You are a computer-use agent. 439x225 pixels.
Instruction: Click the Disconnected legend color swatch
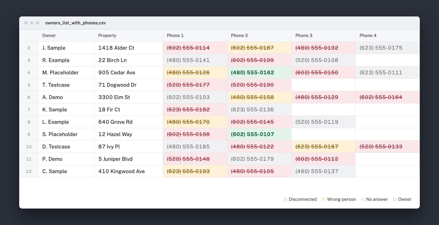(285, 199)
